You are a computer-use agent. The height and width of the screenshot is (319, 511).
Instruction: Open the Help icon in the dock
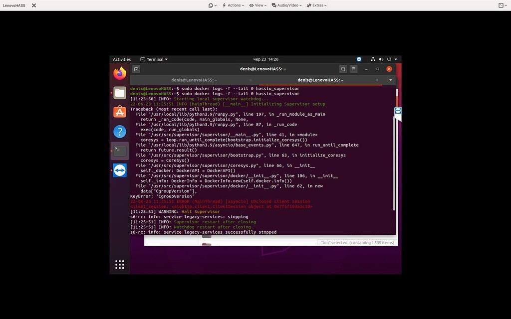tap(119, 131)
